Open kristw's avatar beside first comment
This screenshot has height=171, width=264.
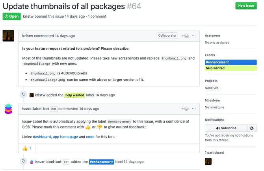(8, 36)
